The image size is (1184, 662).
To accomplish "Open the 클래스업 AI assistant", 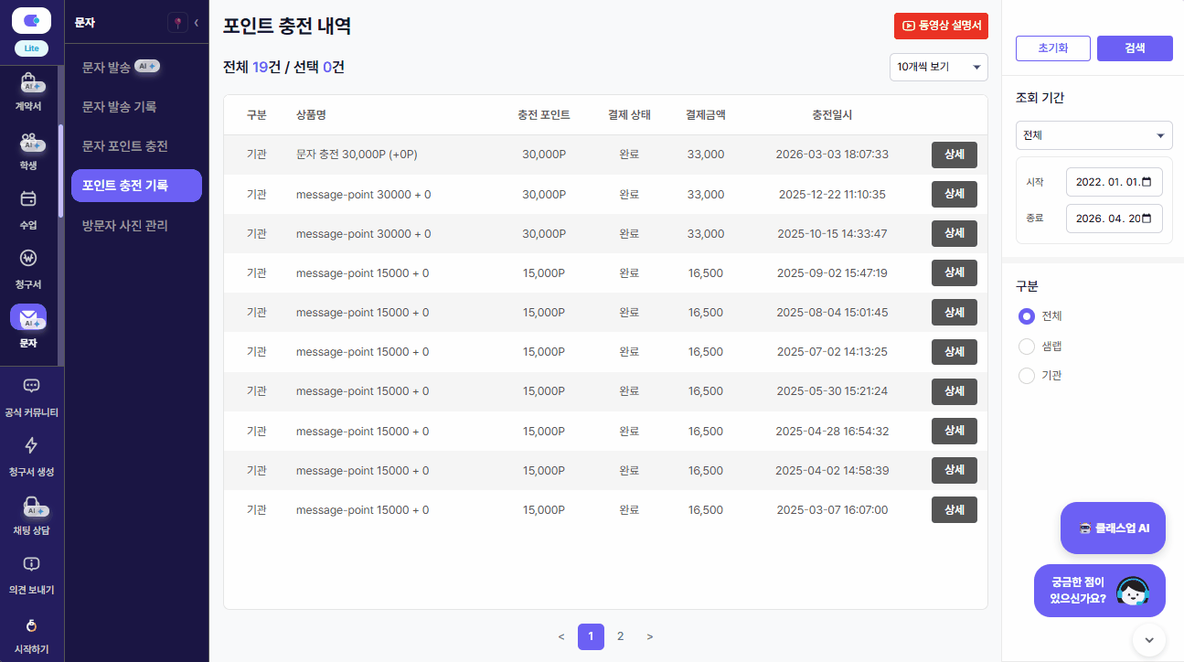I will click(1113, 528).
